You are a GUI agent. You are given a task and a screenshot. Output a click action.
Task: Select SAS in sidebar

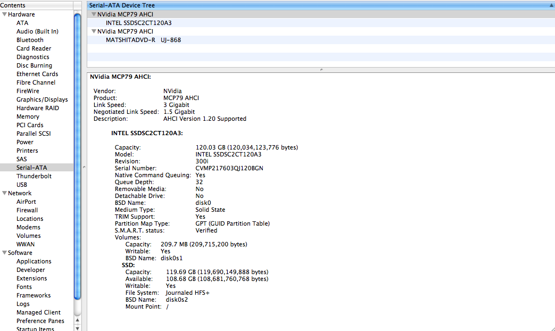(22, 159)
